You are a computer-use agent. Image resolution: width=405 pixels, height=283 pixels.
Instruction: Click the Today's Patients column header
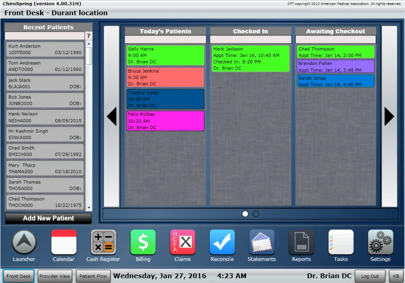(x=165, y=31)
